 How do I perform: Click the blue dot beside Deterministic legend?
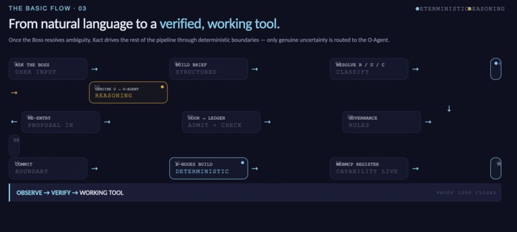[x=418, y=9]
